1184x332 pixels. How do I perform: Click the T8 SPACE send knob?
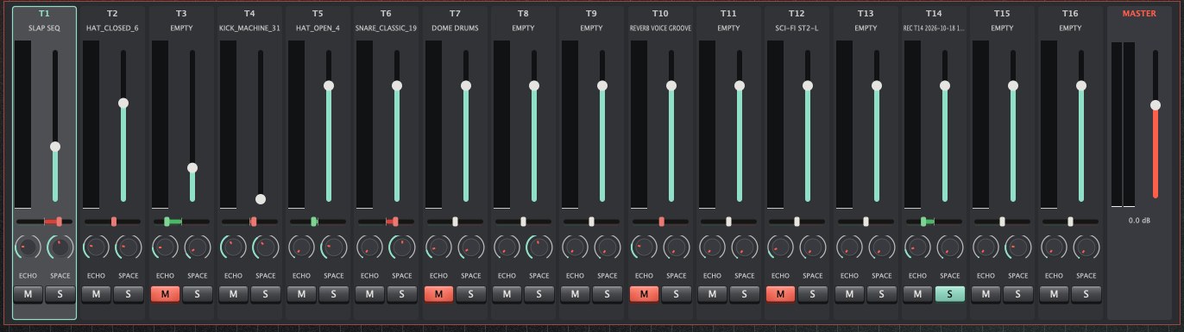pos(539,248)
